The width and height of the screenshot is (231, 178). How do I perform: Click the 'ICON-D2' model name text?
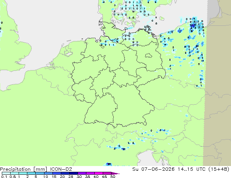(61, 169)
